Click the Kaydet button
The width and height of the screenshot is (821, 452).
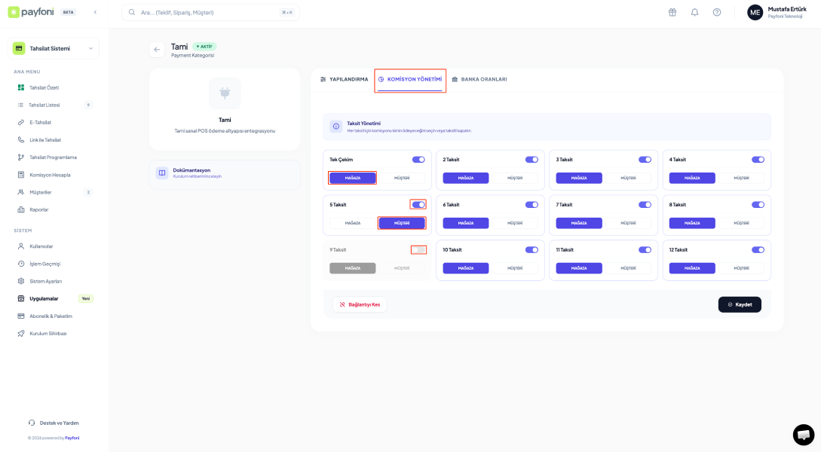pyautogui.click(x=740, y=304)
